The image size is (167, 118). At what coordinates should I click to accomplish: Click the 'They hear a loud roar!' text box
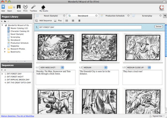[x=142, y=77]
